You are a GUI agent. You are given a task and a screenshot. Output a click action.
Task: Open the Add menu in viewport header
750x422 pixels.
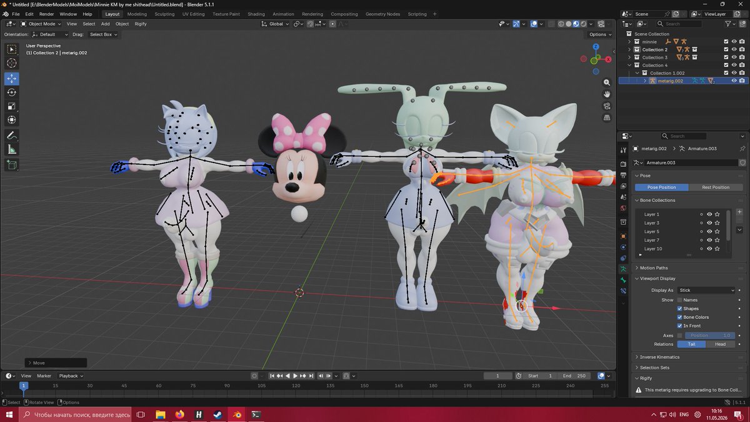[106, 24]
